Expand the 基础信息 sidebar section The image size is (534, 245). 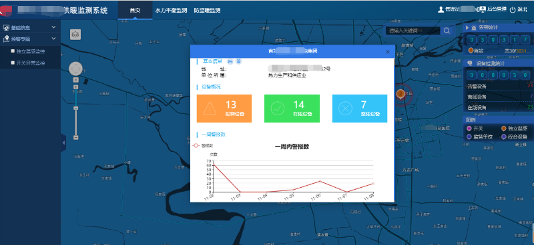[x=30, y=27]
